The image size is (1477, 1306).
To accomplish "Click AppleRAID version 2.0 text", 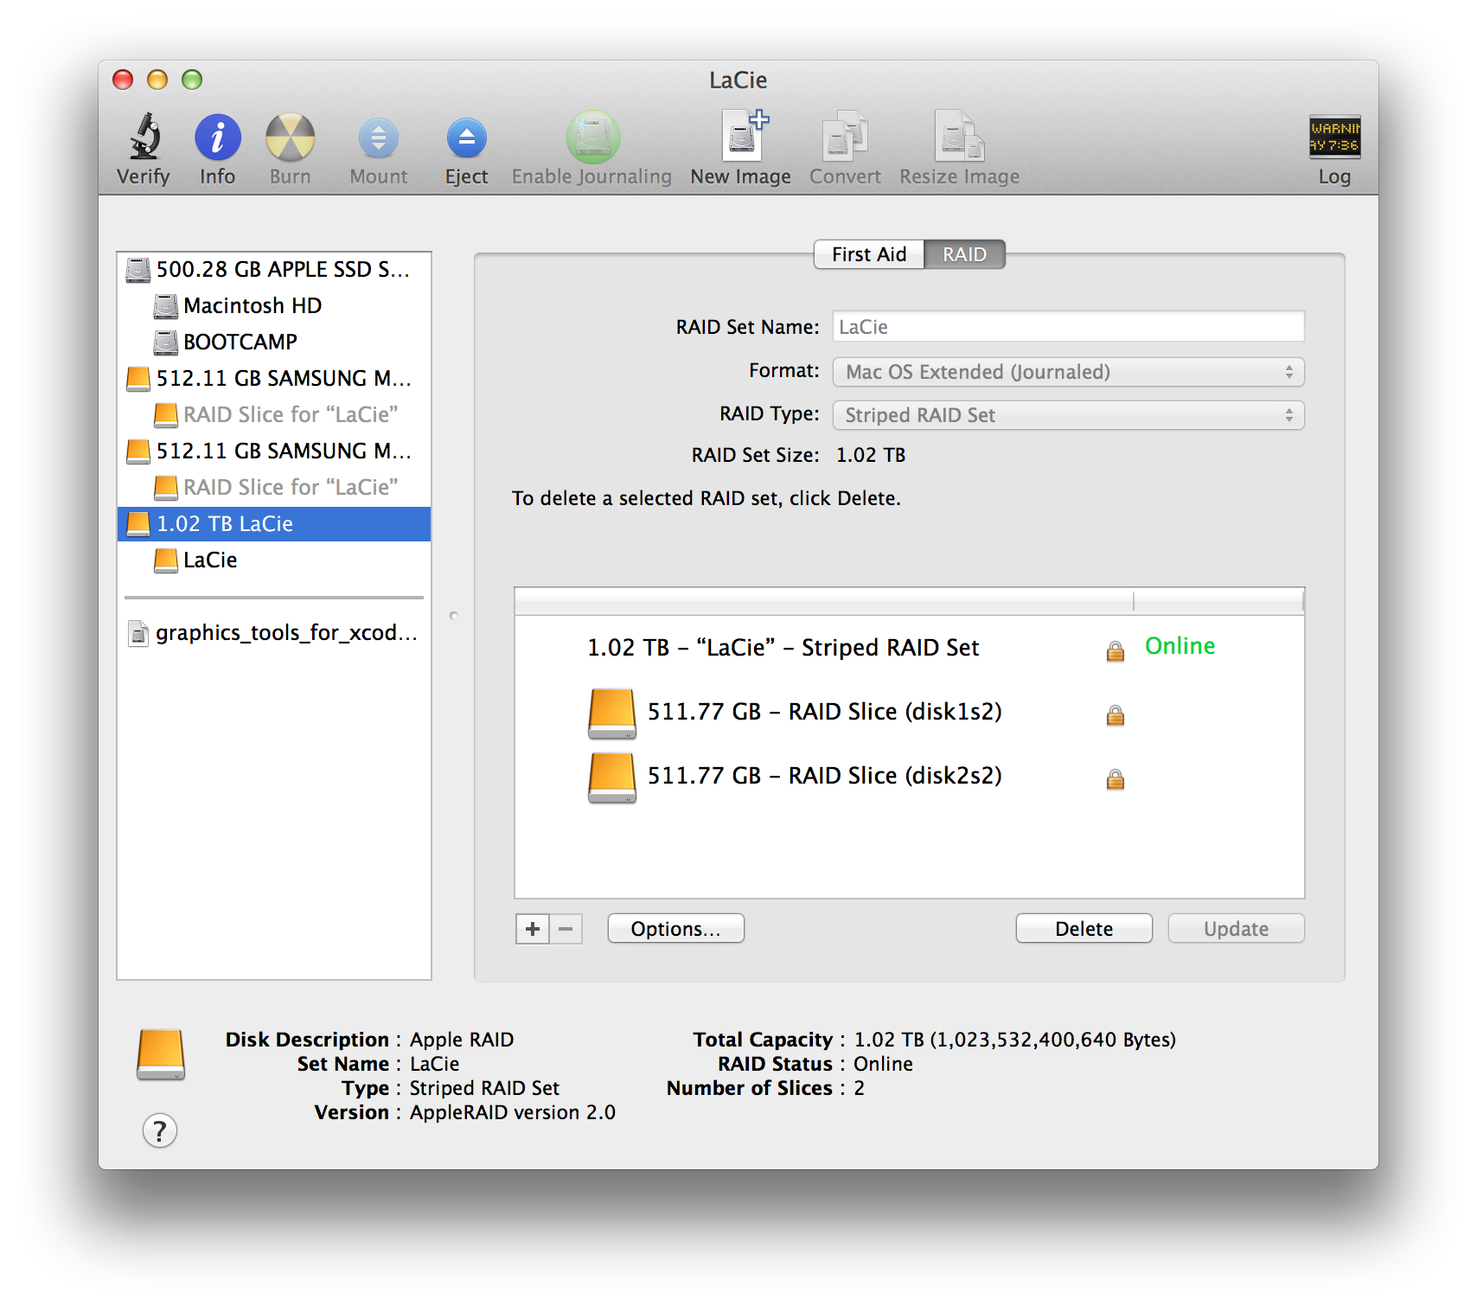I will click(x=513, y=1112).
